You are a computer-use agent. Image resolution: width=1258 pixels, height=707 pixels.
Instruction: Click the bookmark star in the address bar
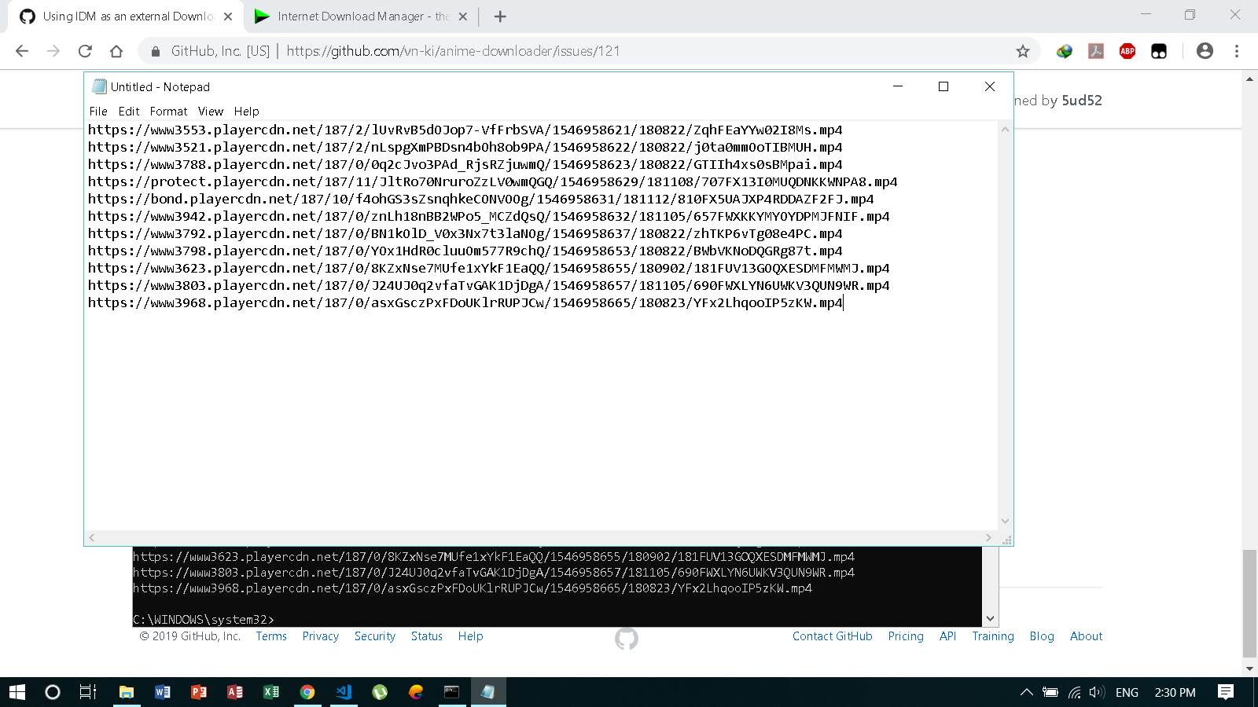click(x=1023, y=51)
